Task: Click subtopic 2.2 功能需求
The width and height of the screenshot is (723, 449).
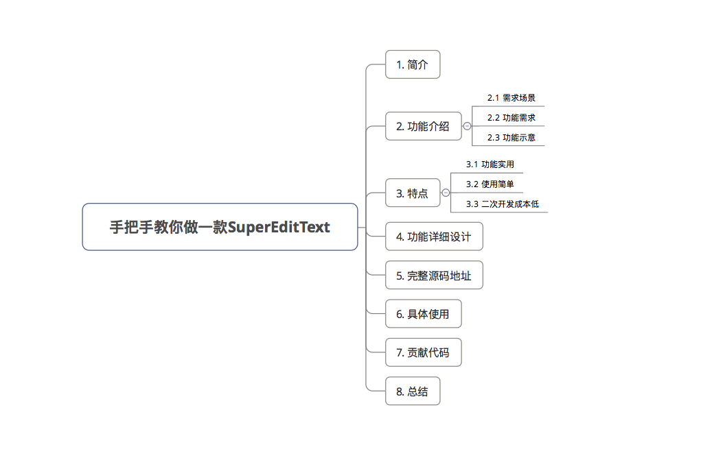Action: click(x=511, y=118)
